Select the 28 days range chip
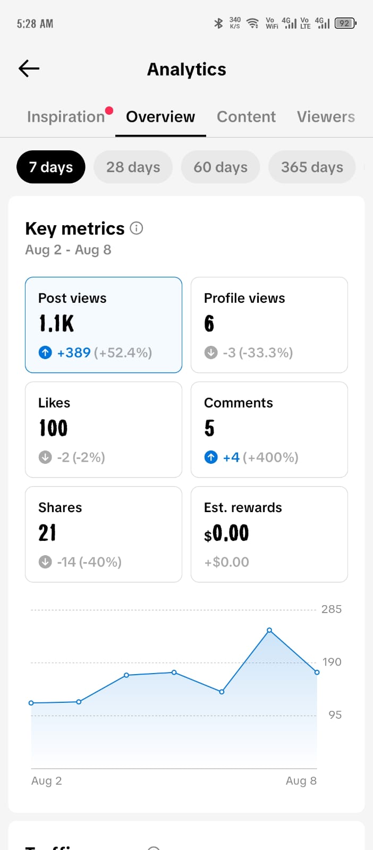 click(x=133, y=167)
